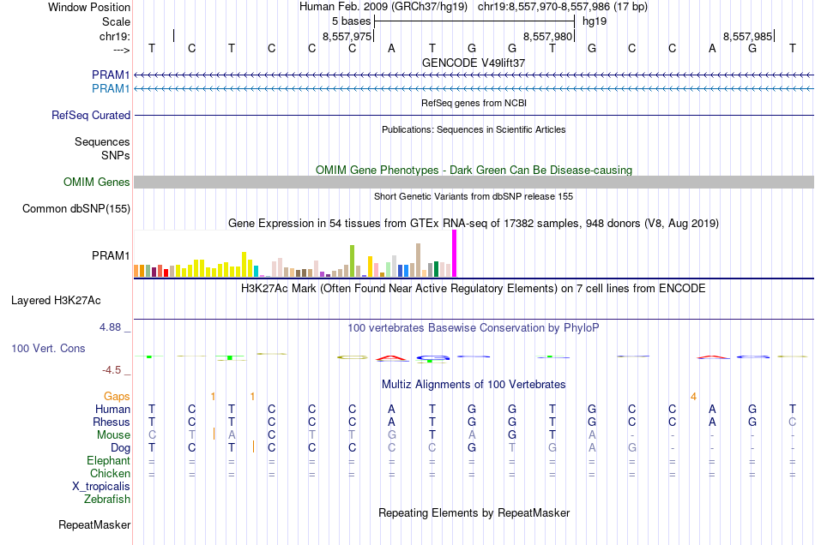Click the 8,557,975 ruler position label
This screenshot has height=545, width=815.
point(347,36)
